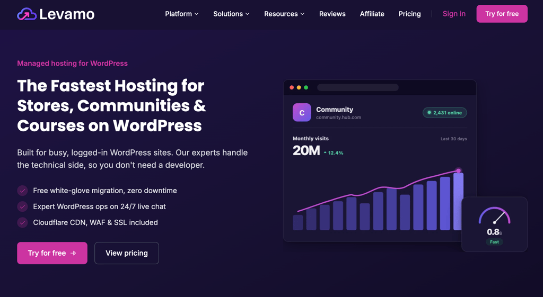This screenshot has height=297, width=543.
Task: Click the red dot in the mockup window
Action: [292, 87]
